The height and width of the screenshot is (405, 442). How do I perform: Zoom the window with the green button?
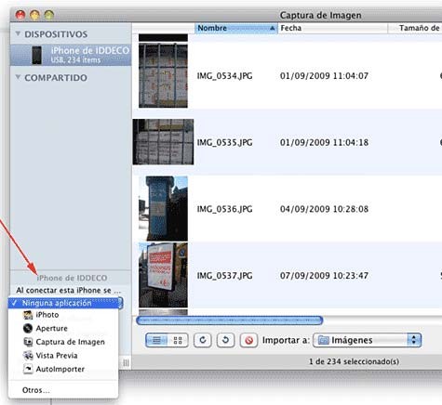[x=49, y=15]
